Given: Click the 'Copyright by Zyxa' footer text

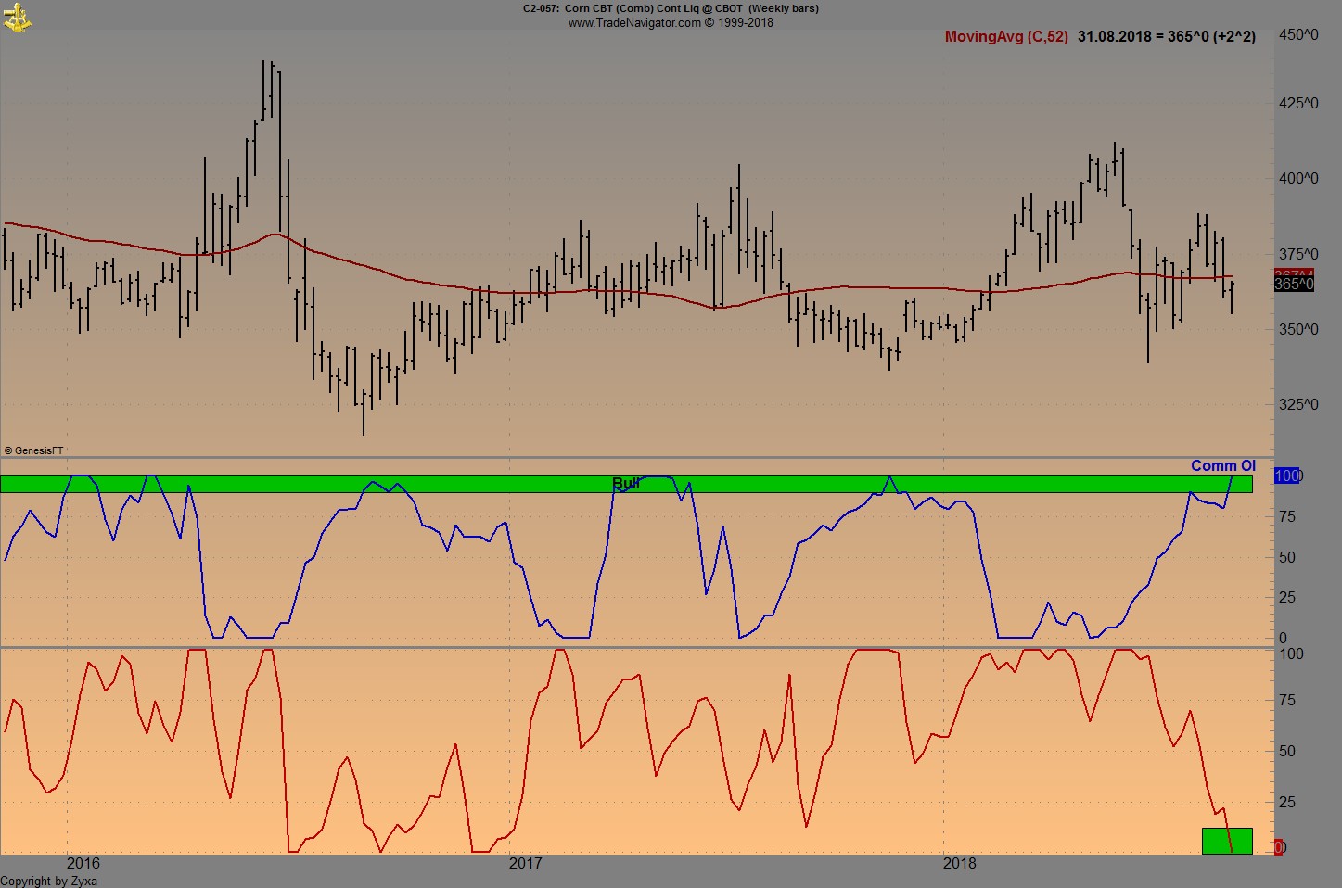Looking at the screenshot, I should tap(48, 882).
